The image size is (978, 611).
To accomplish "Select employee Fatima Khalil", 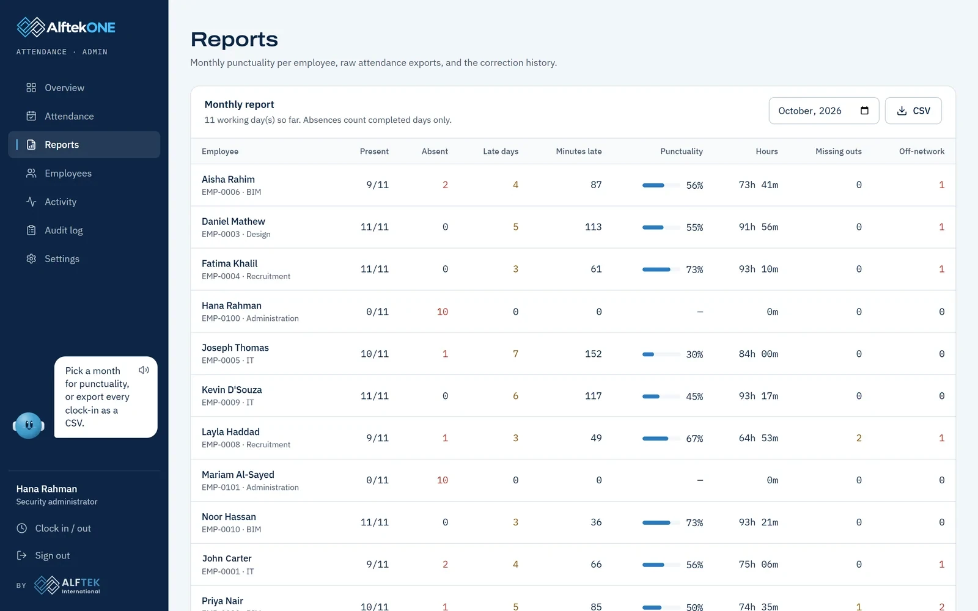I will pos(229,263).
